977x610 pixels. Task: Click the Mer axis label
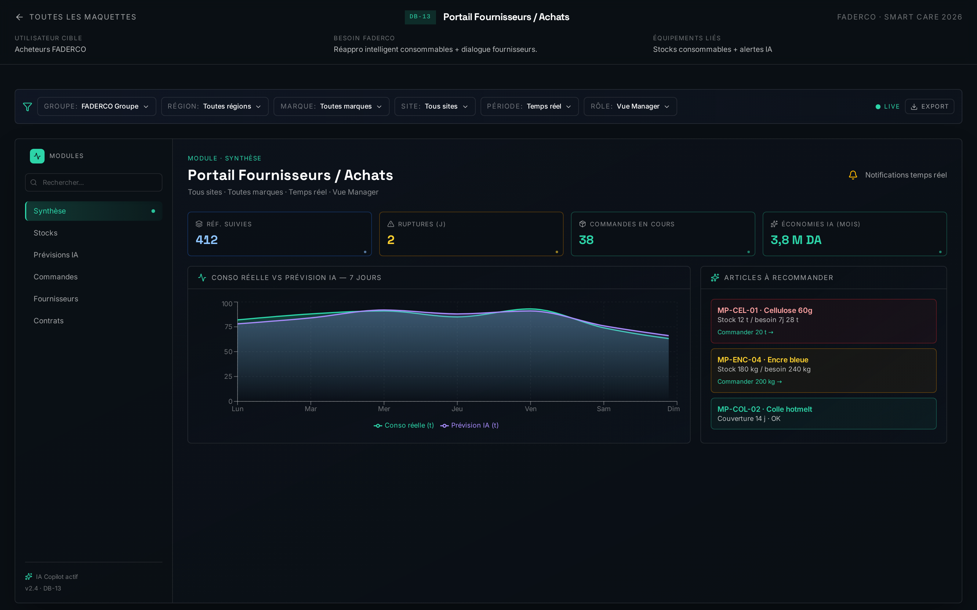tap(384, 409)
